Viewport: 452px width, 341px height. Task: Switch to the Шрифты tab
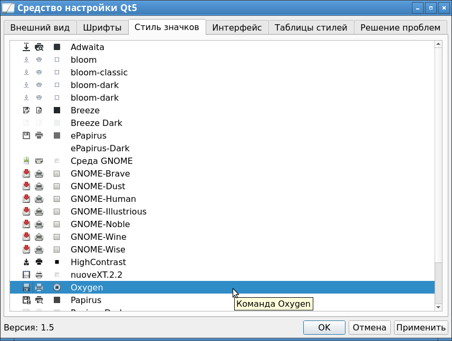pyautogui.click(x=102, y=27)
